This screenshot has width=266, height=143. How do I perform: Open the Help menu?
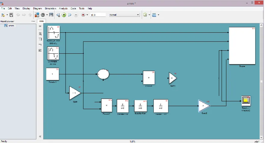(90, 8)
